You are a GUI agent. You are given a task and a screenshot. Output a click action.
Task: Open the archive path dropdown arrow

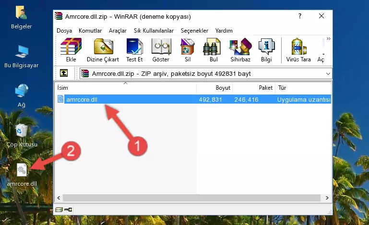click(328, 74)
